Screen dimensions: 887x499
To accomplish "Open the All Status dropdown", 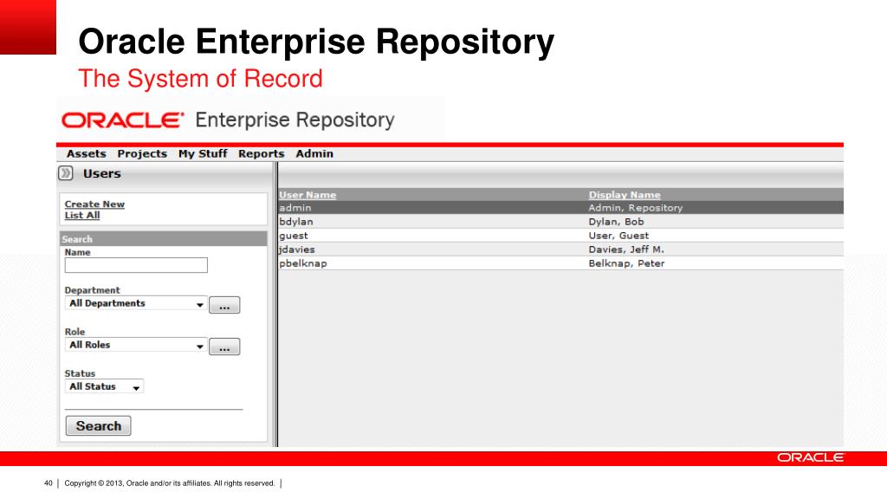I will point(104,386).
